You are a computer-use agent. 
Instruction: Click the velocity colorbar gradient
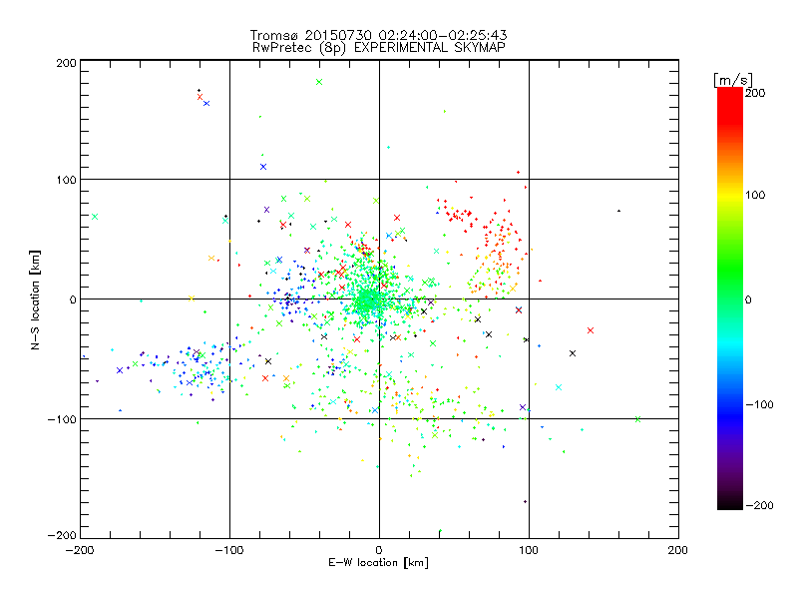[x=730, y=299]
